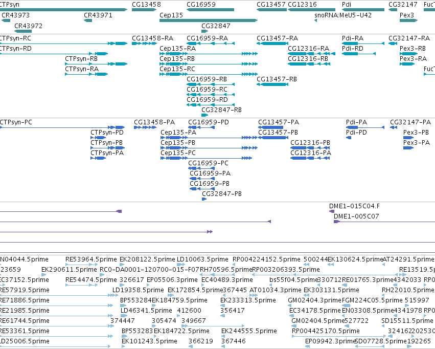Image resolution: width=435 pixels, height=349 pixels.
Task: Open the snoRNA:MeU5-U42 label
Action: [343, 15]
